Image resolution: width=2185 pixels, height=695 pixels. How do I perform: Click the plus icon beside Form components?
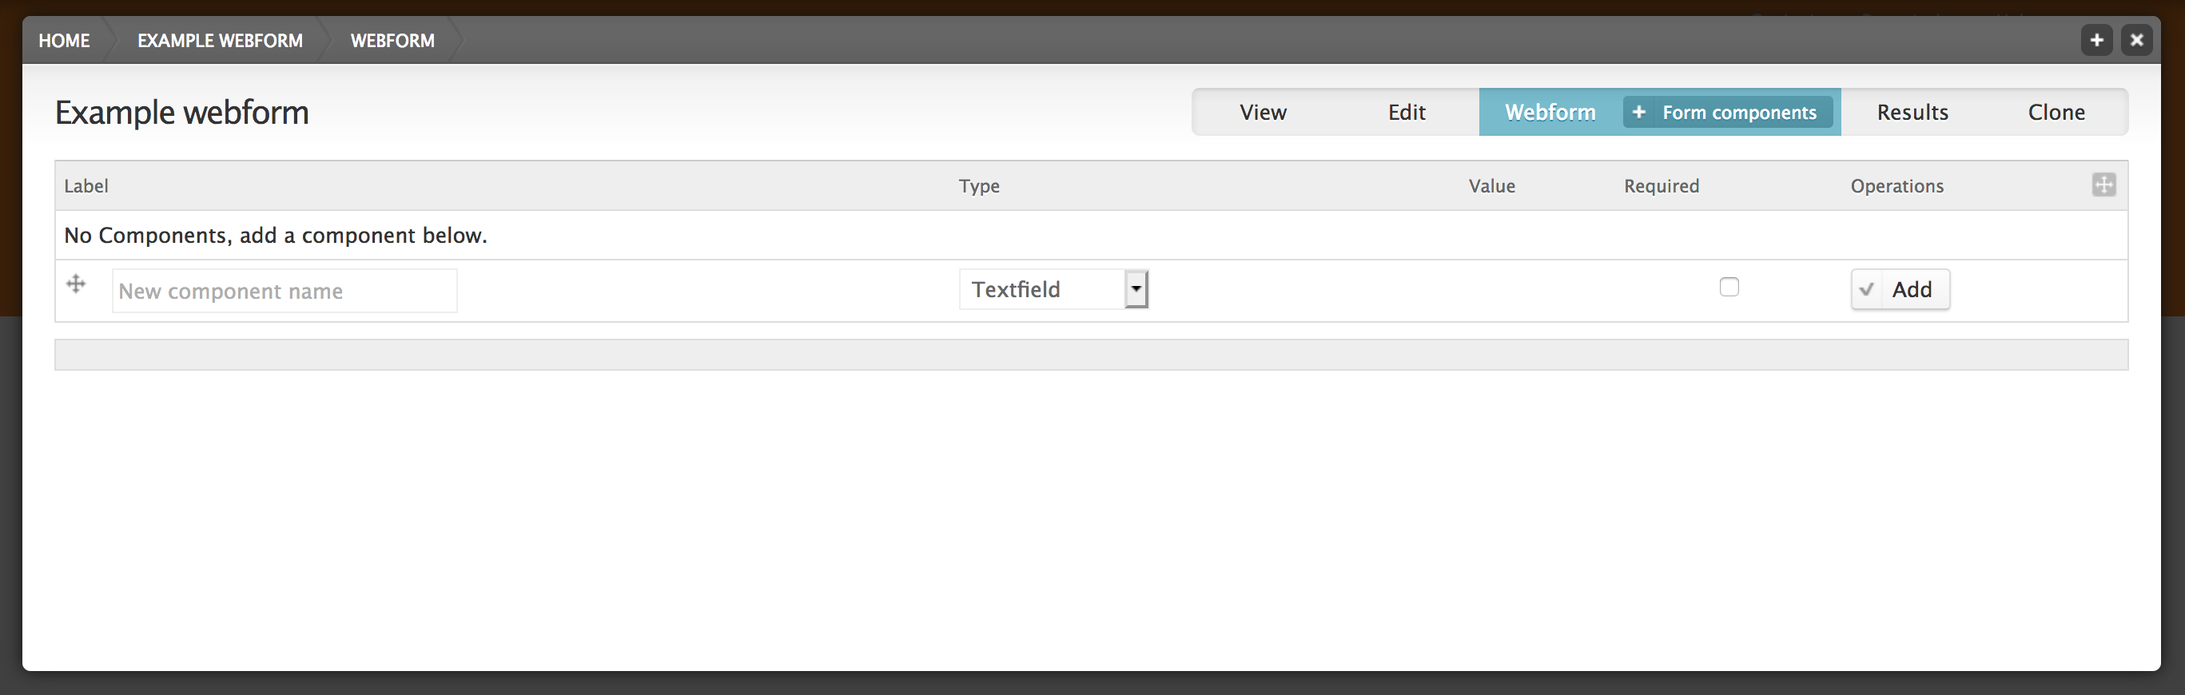point(1638,112)
